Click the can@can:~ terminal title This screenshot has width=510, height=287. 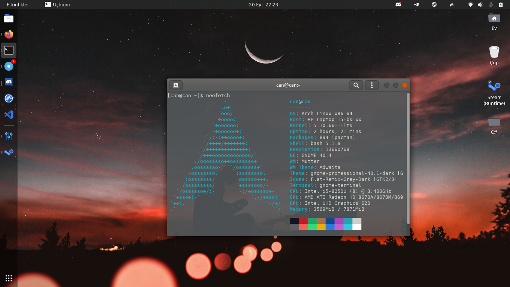(x=288, y=85)
